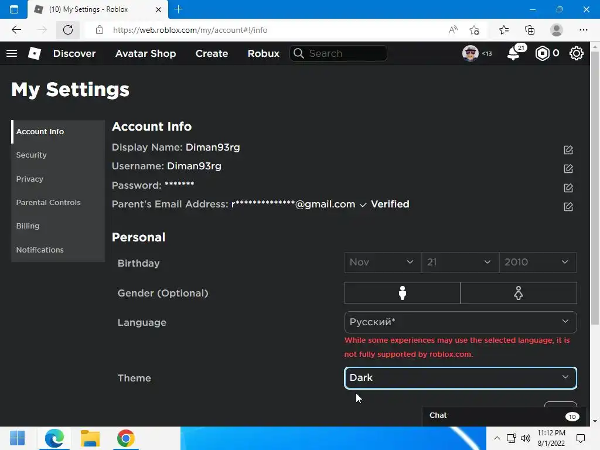Open the Notifications settings tab

[58, 250]
